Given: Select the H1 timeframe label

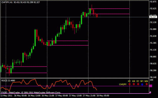Looking at the screenshot, I should coord(129,81).
